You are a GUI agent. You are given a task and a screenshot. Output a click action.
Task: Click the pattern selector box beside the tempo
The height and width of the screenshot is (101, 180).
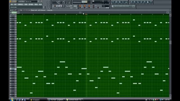pos(75,6)
